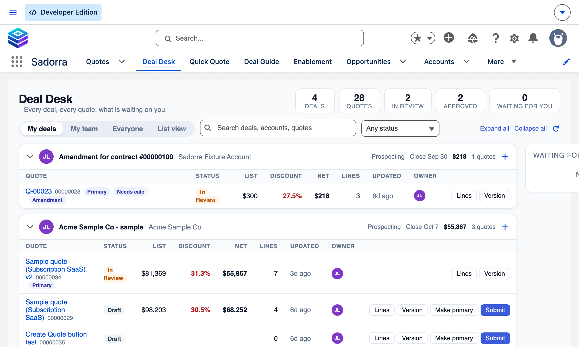Click owner avatar in Q-00023 row

pos(420,196)
